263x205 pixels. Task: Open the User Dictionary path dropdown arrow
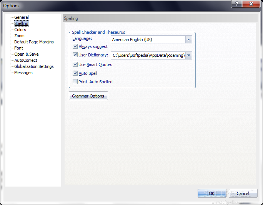pos(189,55)
